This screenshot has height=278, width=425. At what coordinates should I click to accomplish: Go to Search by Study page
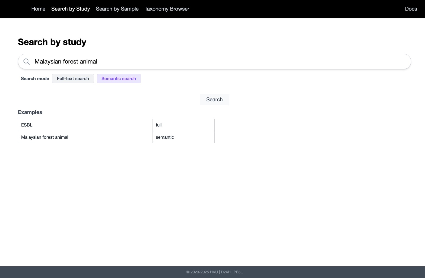click(71, 9)
